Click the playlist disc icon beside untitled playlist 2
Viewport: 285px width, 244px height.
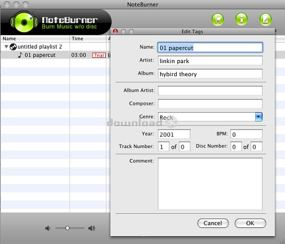click(13, 47)
